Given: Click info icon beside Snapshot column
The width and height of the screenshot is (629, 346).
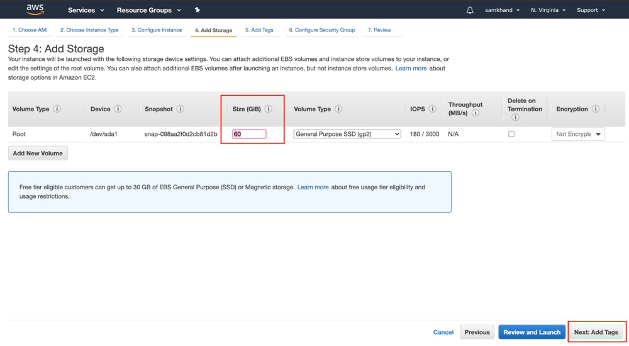Looking at the screenshot, I should pyautogui.click(x=180, y=109).
